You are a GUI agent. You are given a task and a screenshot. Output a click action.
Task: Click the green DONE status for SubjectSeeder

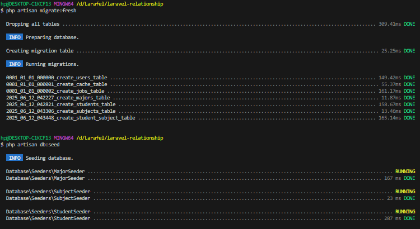409,198
